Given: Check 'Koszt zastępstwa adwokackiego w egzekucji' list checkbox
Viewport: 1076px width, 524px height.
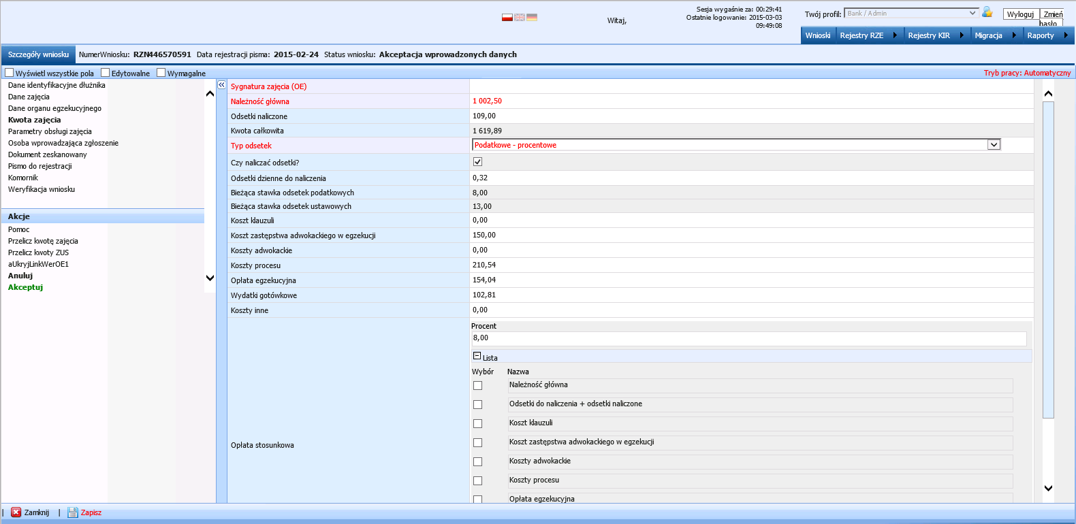Looking at the screenshot, I should coord(477,442).
